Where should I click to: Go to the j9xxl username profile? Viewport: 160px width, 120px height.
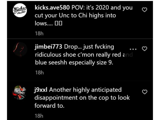[x=41, y=90]
